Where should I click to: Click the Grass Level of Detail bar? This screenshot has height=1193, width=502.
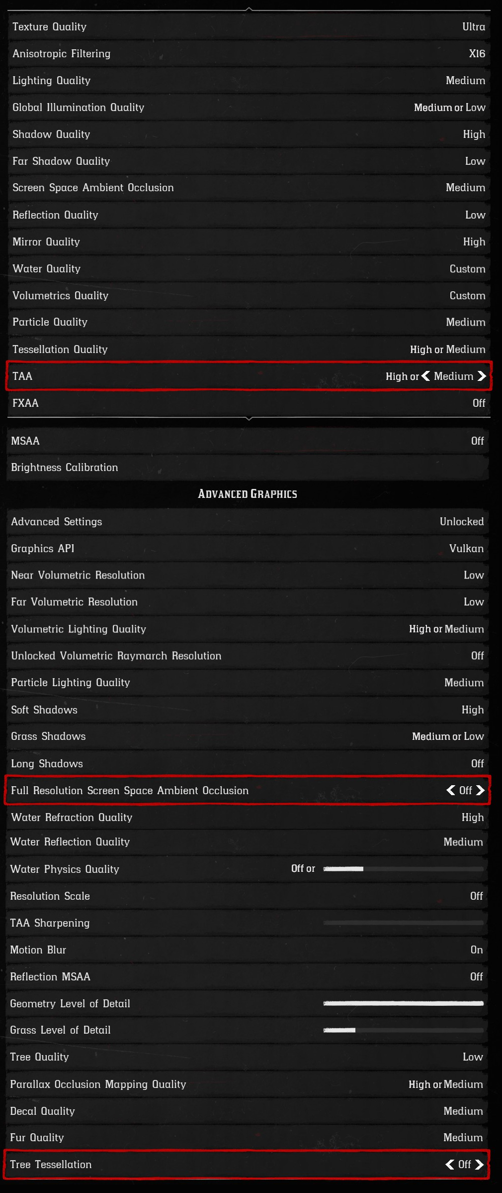(403, 1030)
